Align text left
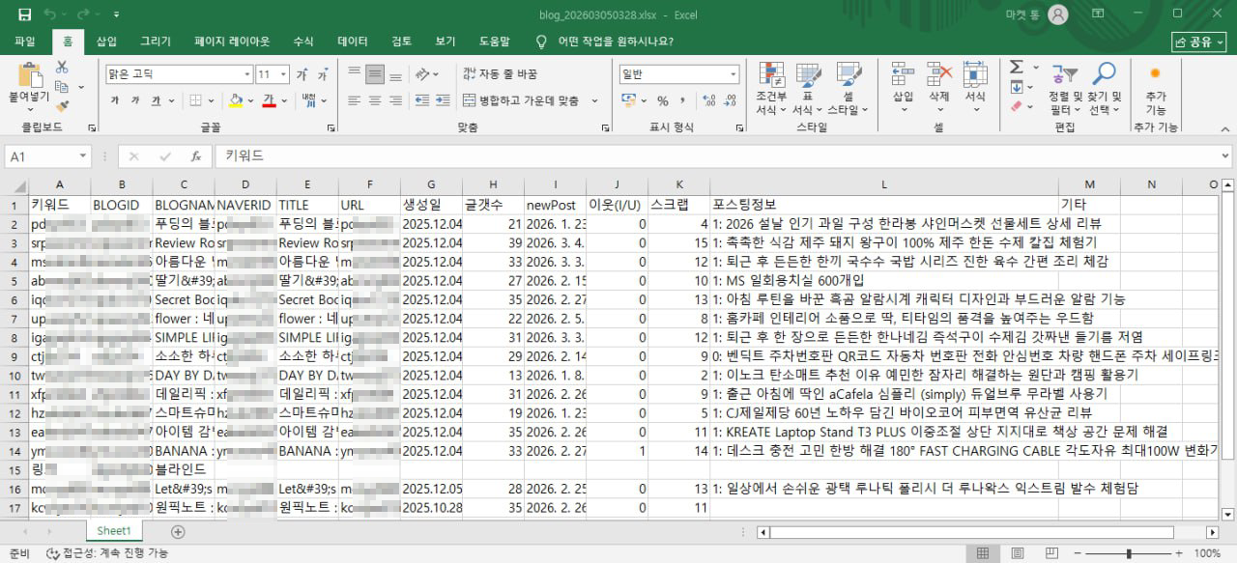 coord(354,100)
